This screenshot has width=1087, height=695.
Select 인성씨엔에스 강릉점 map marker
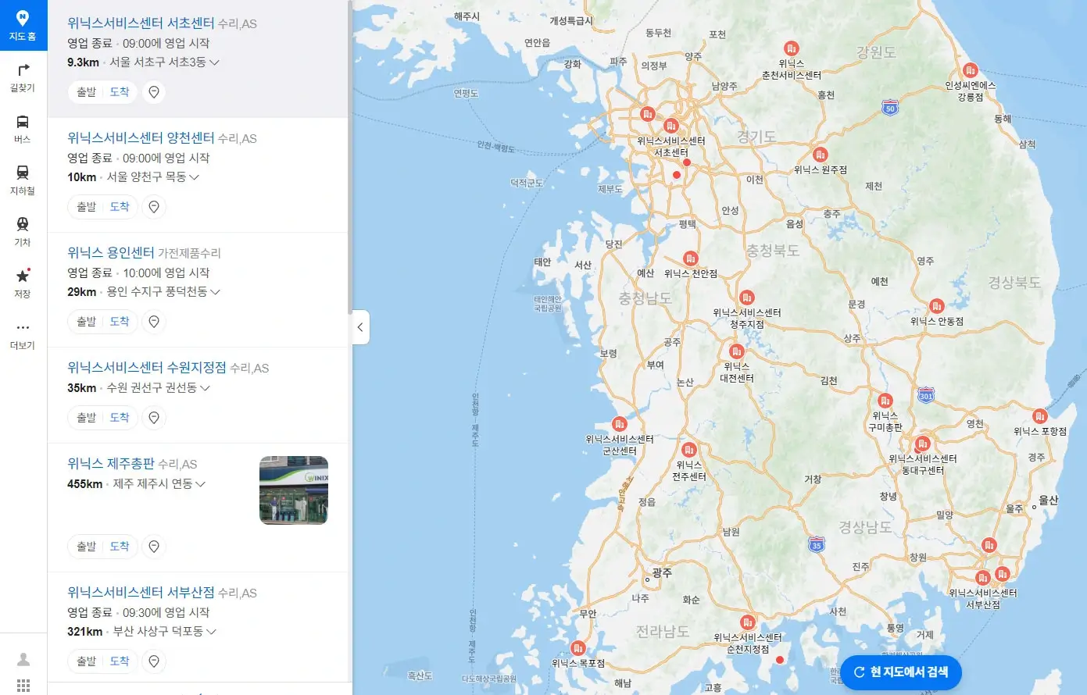[970, 70]
